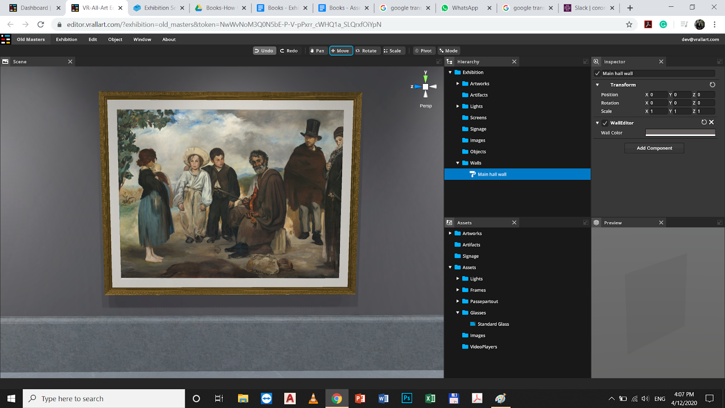Close the Hierarchy panel tab
The height and width of the screenshot is (408, 725).
pos(514,62)
